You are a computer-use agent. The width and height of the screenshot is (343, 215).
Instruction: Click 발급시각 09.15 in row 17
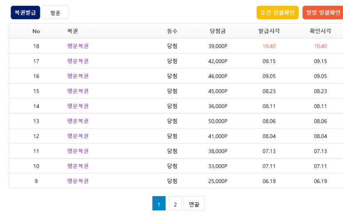coord(269,61)
